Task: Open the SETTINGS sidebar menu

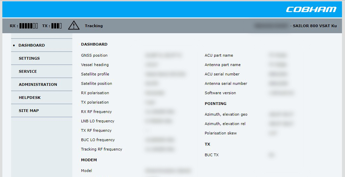Action: pos(29,58)
